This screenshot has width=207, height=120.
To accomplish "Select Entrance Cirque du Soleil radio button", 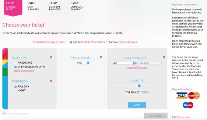I will pyautogui.click(x=107, y=42).
